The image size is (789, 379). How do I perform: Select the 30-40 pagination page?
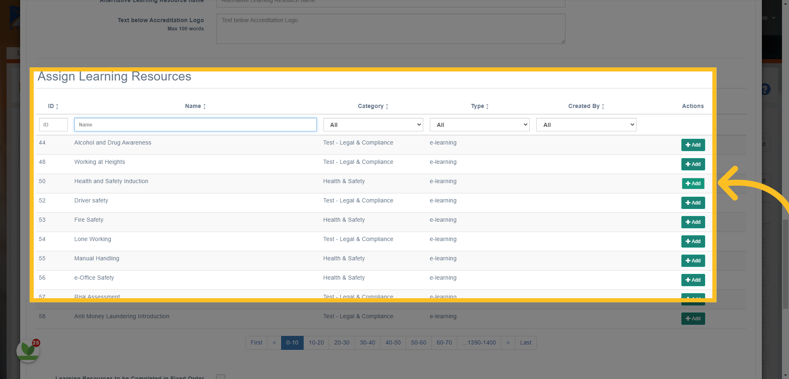coord(367,343)
